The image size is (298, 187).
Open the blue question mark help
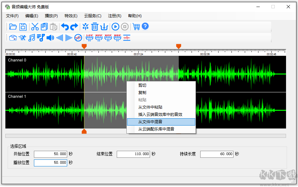(x=145, y=27)
